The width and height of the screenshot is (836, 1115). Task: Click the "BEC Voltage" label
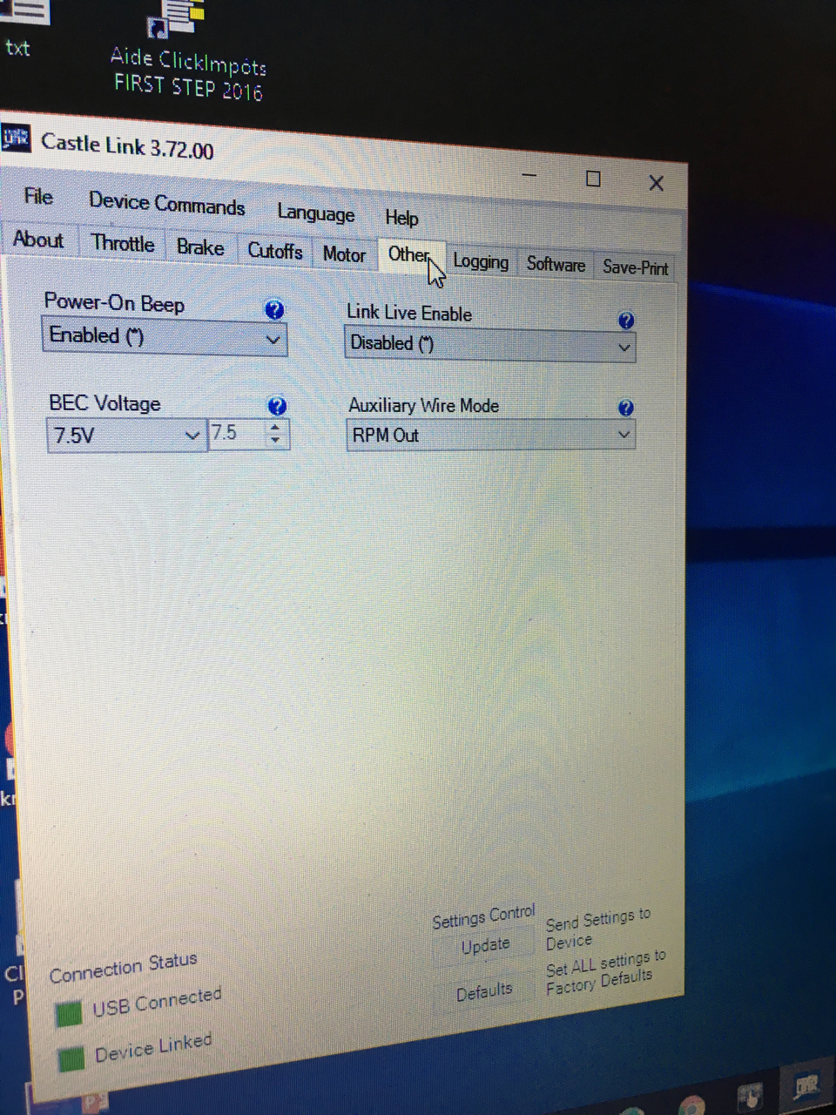(104, 402)
